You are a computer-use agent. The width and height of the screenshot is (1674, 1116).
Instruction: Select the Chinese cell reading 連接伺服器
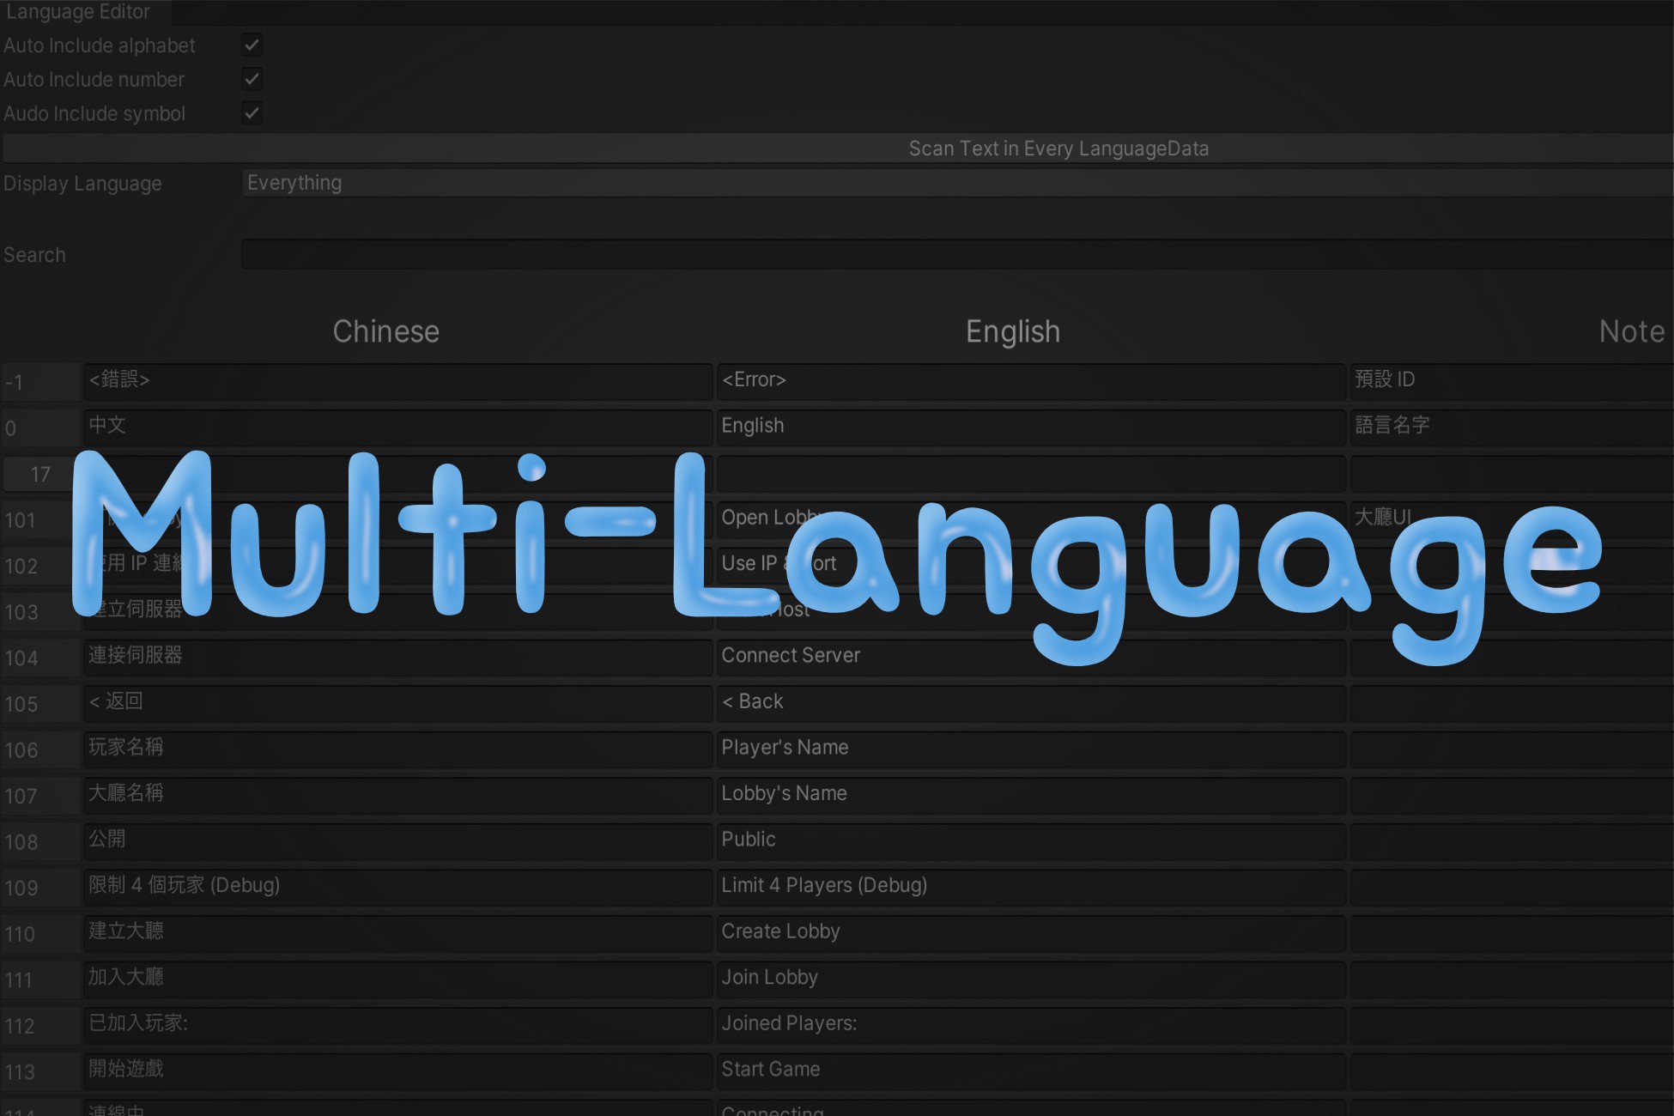coord(395,656)
